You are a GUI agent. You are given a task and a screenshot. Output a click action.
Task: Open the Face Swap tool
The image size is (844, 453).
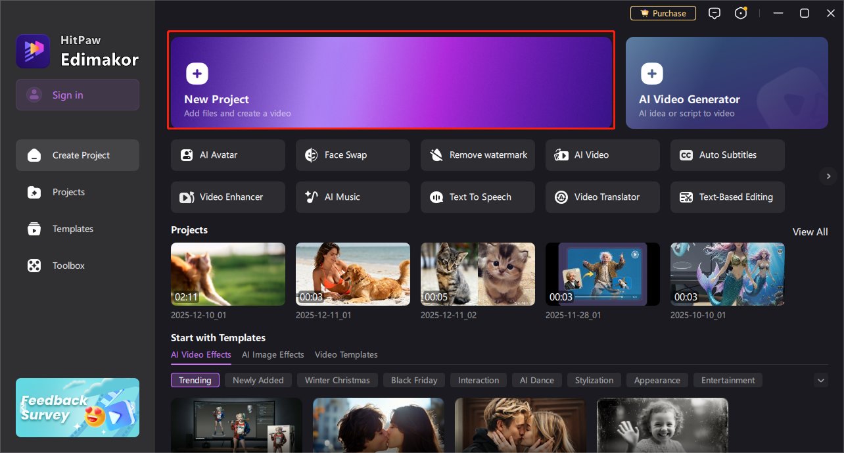(352, 155)
